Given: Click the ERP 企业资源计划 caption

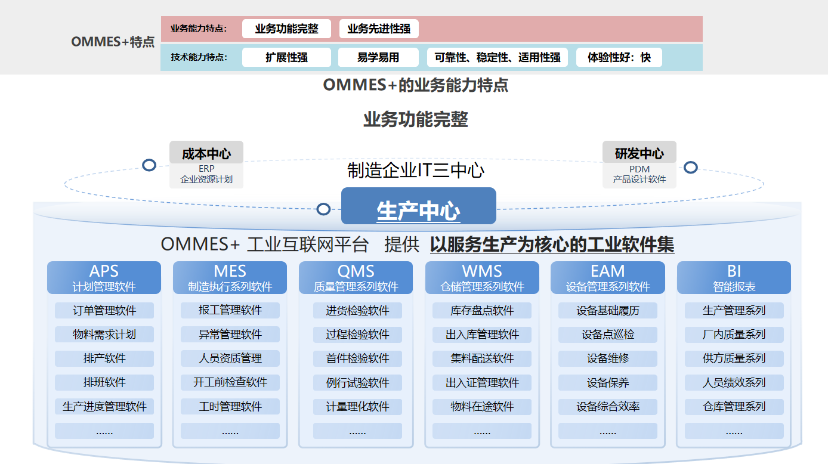Looking at the screenshot, I should click(x=206, y=174).
